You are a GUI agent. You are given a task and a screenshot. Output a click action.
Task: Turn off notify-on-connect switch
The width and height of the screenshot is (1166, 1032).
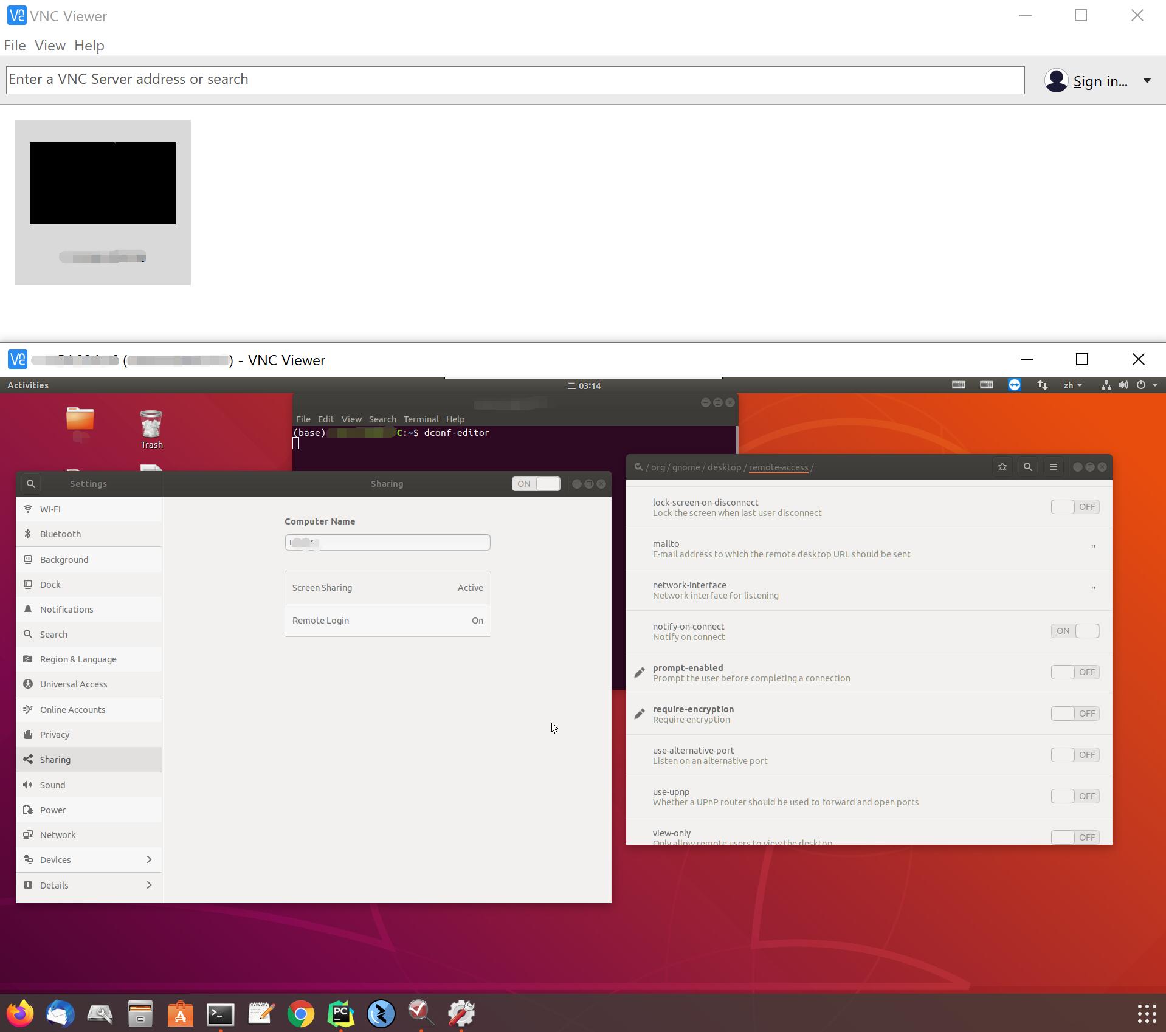tap(1075, 631)
